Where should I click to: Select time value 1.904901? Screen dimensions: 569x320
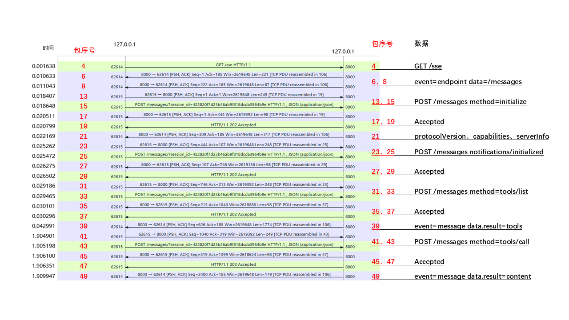[44, 236]
